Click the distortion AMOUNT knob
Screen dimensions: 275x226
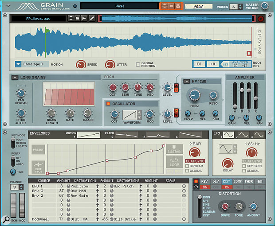[253, 207]
